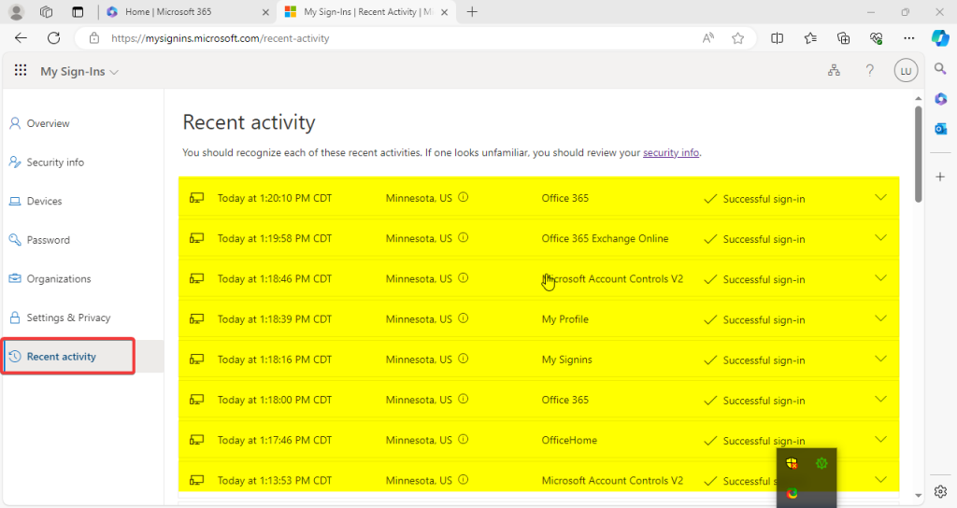Open the LU account profile avatar

coord(905,71)
